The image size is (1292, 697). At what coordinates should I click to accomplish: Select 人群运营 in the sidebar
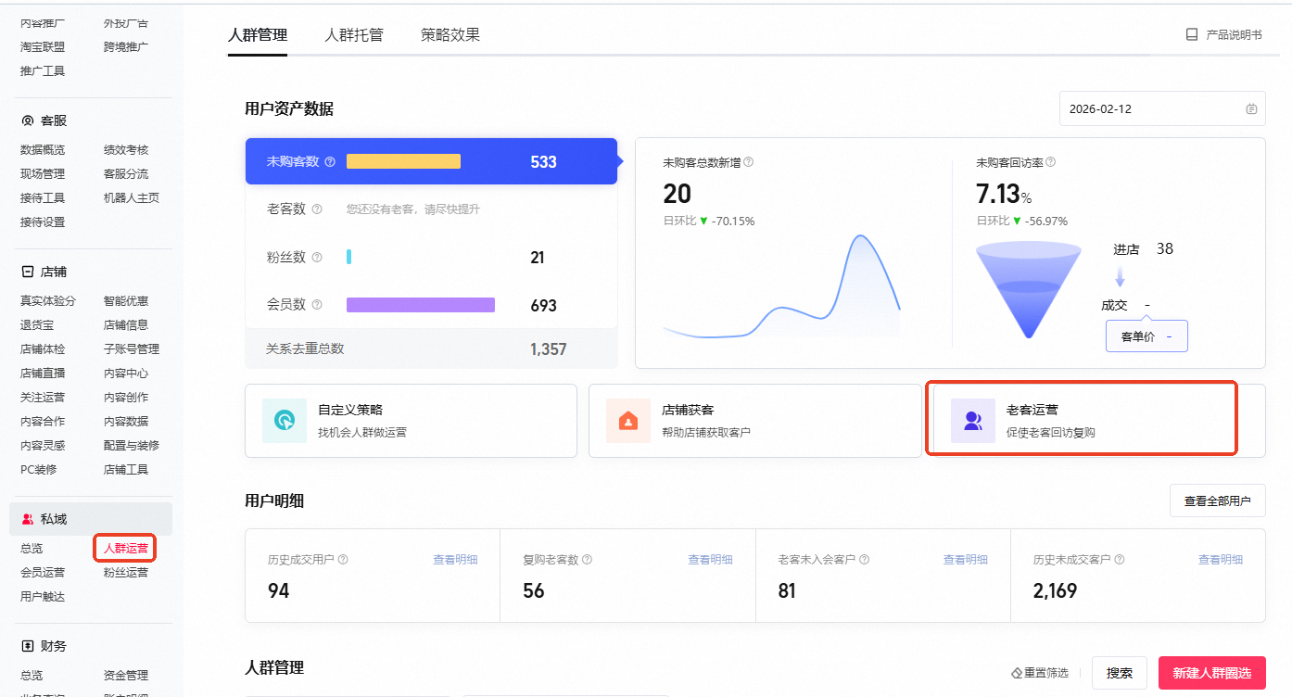click(x=126, y=549)
